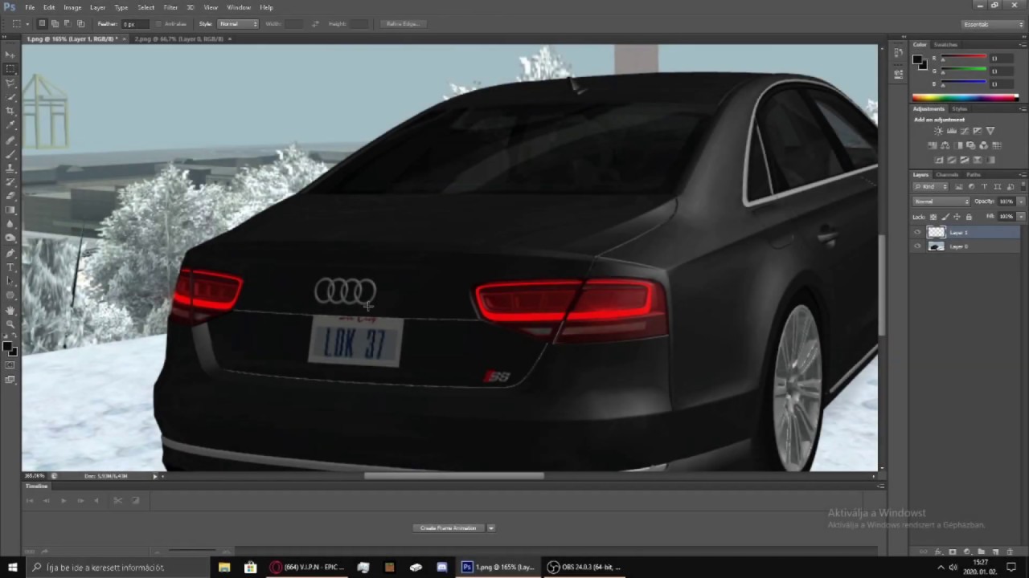
Task: Select the Layer 0 thumbnail
Action: (x=937, y=246)
